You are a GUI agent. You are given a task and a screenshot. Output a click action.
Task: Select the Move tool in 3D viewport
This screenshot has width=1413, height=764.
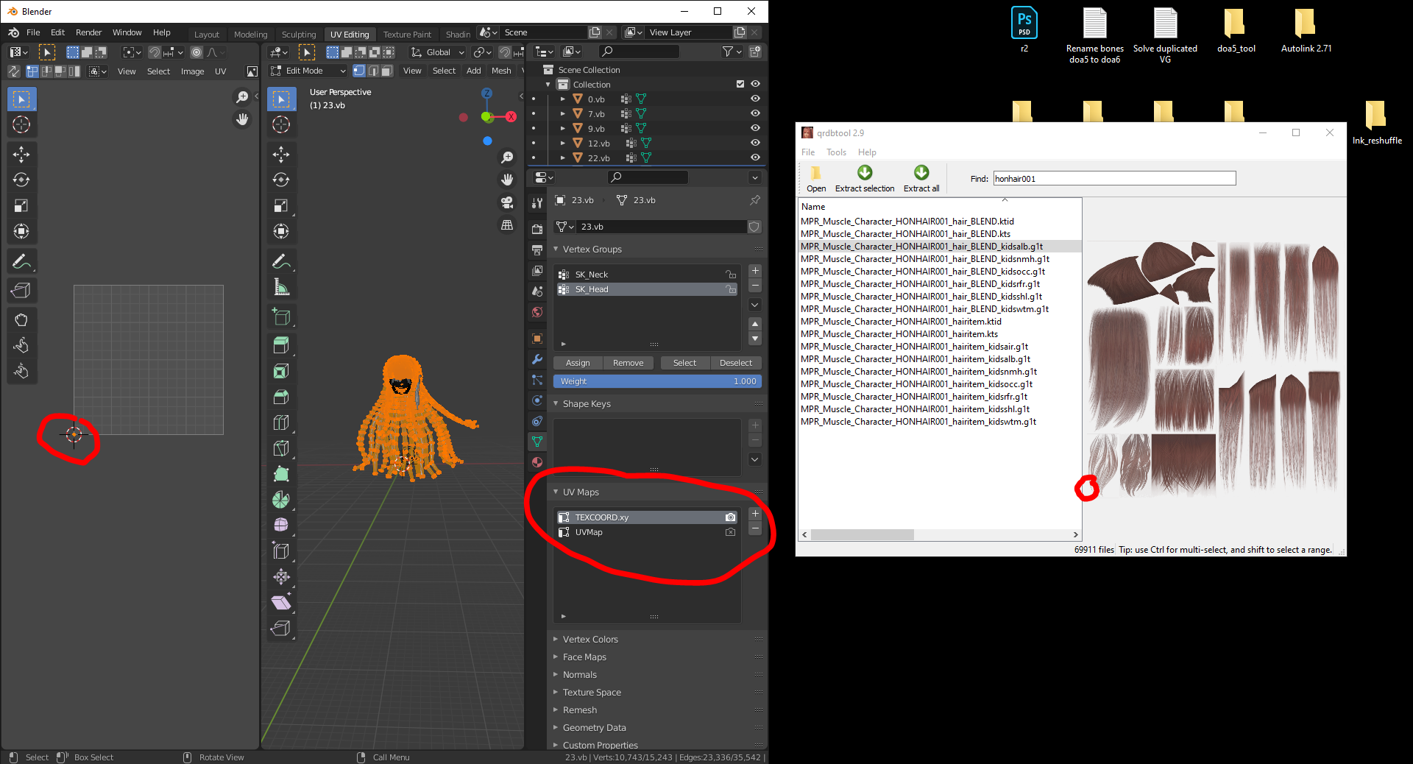pyautogui.click(x=281, y=154)
